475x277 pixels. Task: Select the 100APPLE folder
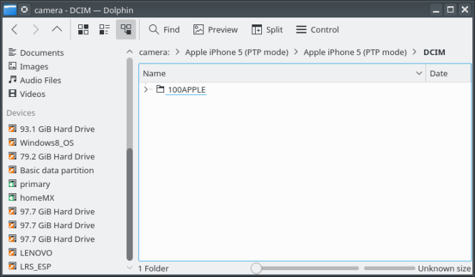(x=187, y=89)
